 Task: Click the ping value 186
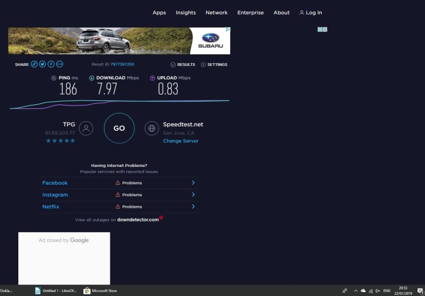[x=68, y=89]
